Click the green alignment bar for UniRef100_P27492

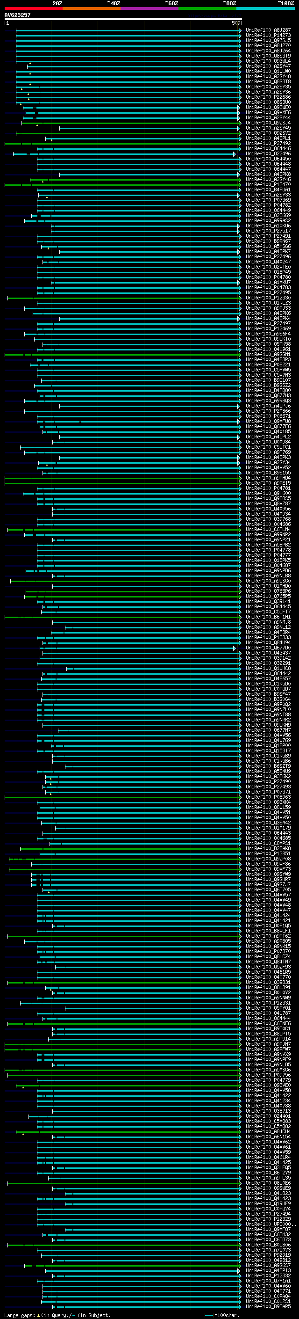tap(123, 144)
